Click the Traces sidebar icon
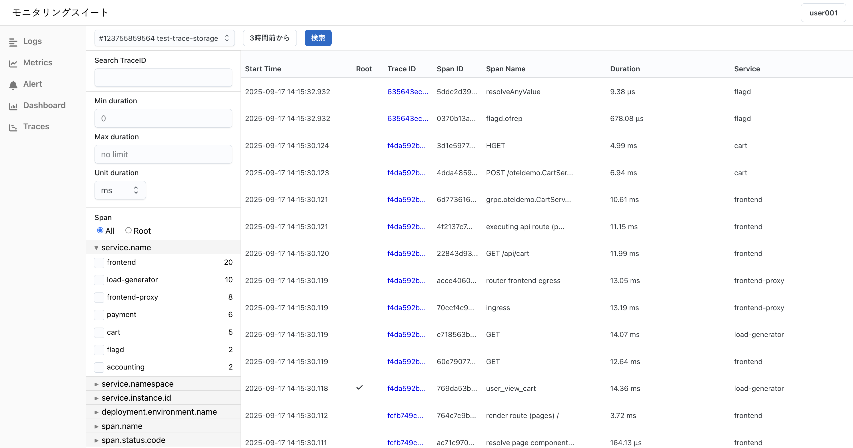 coord(13,127)
